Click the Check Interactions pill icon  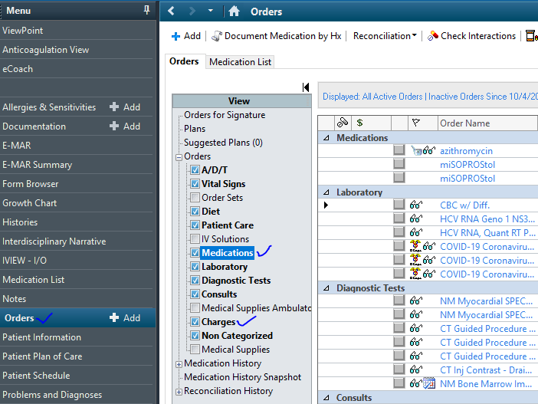433,36
